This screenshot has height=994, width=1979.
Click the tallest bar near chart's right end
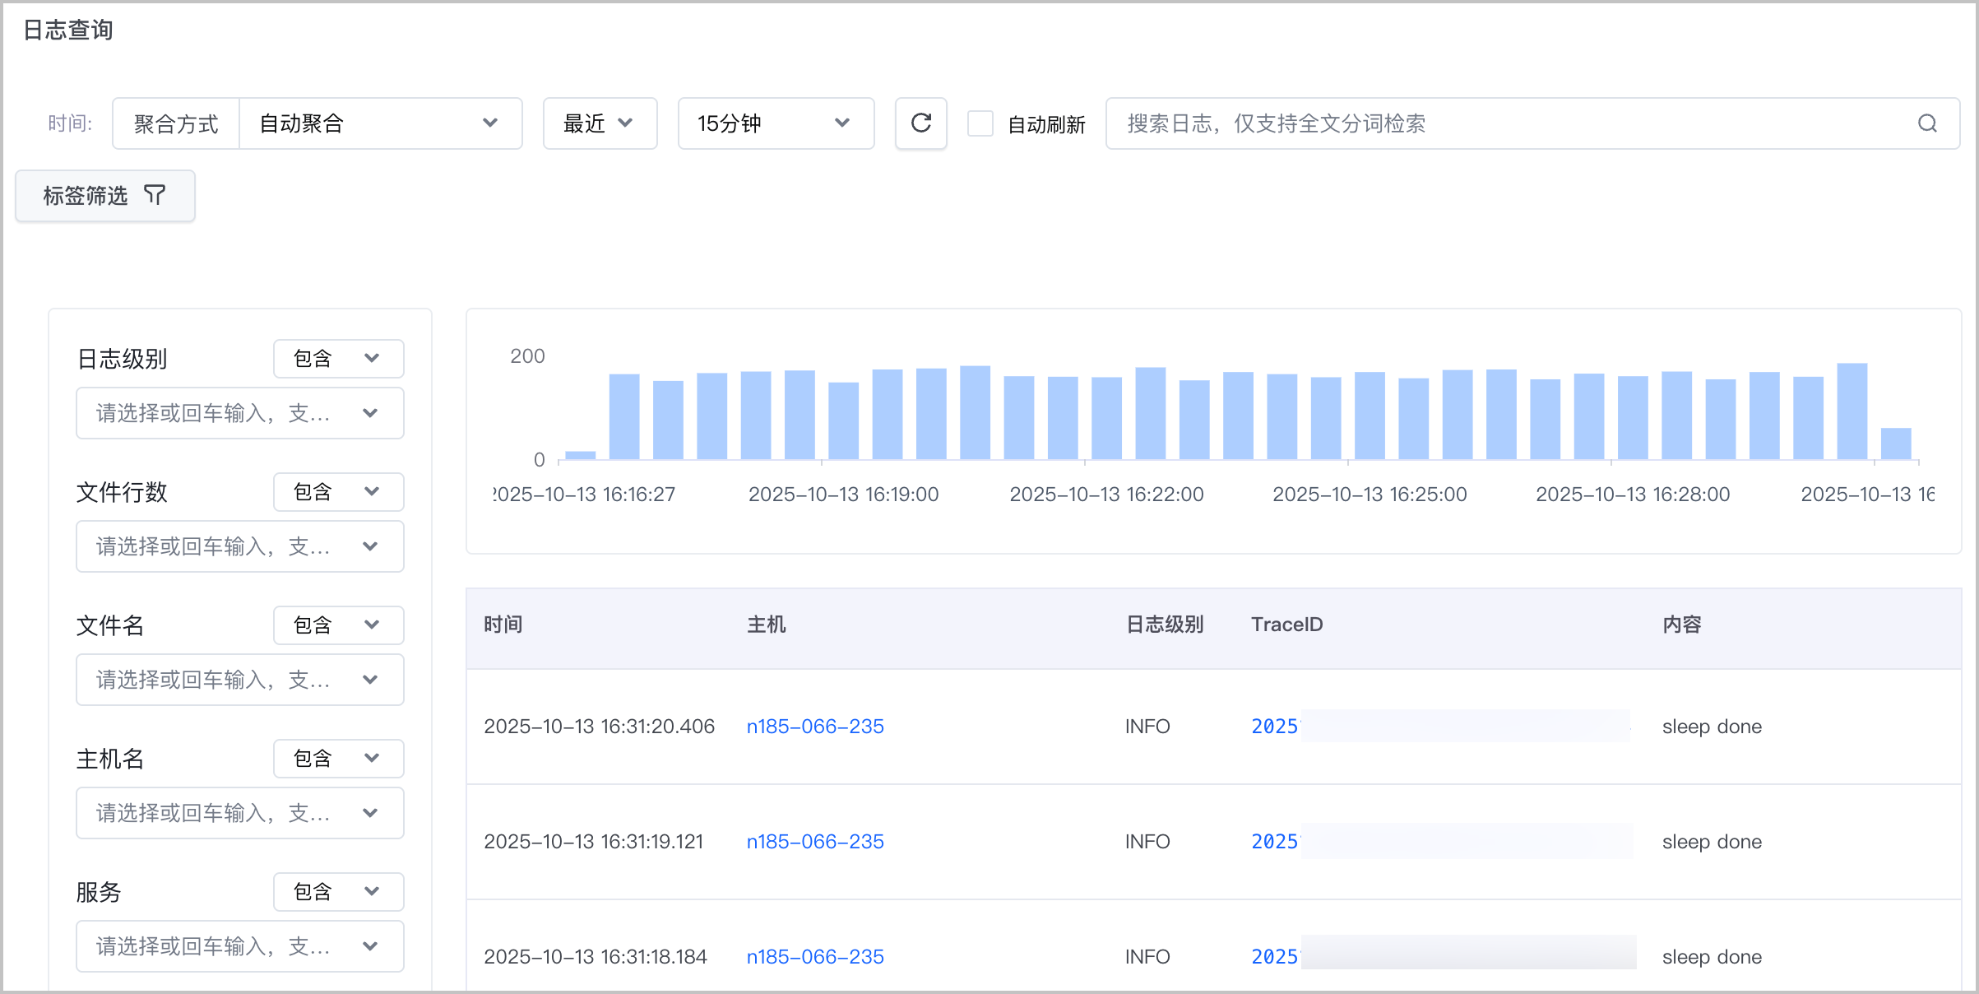1852,411
